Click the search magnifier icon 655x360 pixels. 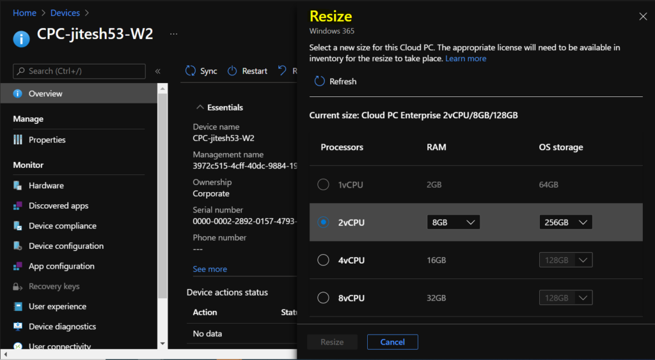21,71
